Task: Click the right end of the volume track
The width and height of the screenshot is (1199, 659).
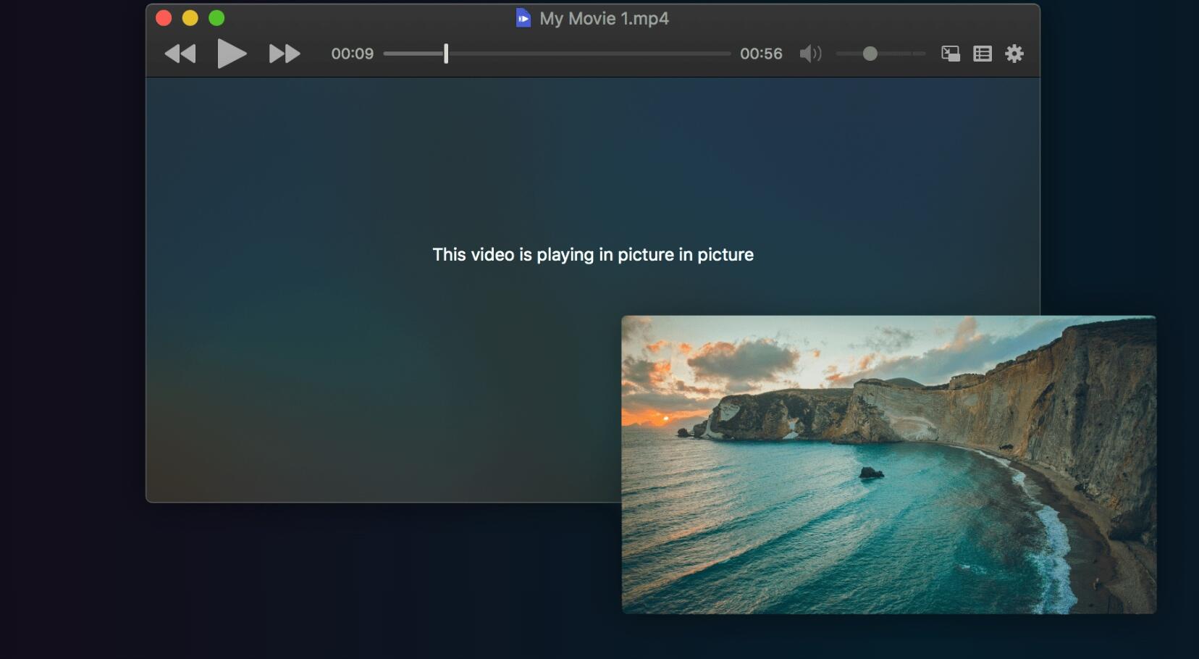Action: click(921, 54)
